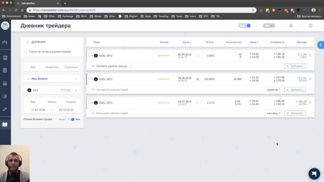Open the trading chart sidebar icon

click(5, 42)
